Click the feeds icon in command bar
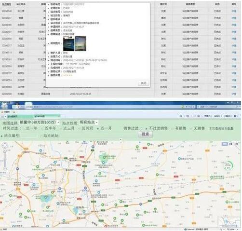 (x=188, y=116)
